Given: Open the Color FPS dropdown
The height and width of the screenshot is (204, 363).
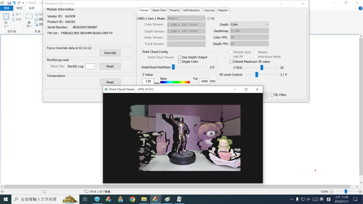Looking at the screenshot, I should [249, 37].
